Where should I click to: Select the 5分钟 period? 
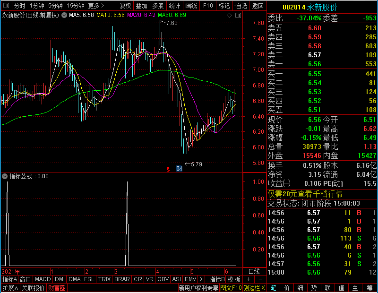[x=55, y=6]
